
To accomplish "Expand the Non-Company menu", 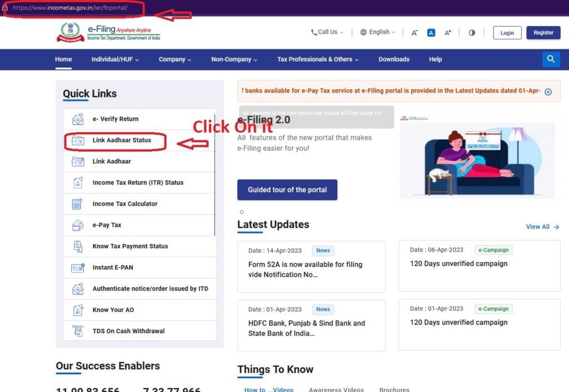I will (x=234, y=59).
